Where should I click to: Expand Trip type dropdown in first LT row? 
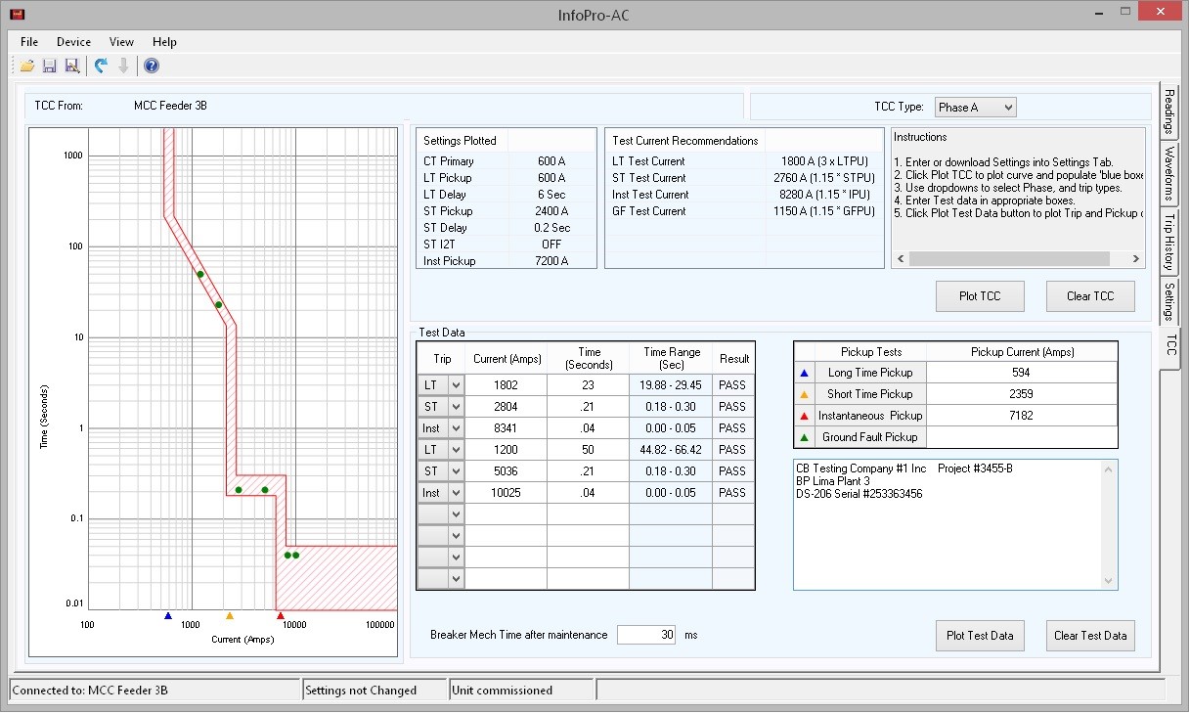pos(455,385)
